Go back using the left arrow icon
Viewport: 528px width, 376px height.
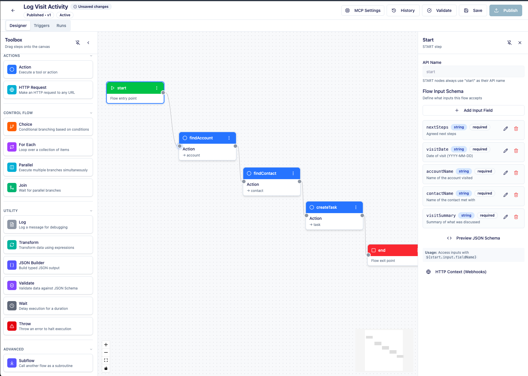click(x=13, y=10)
